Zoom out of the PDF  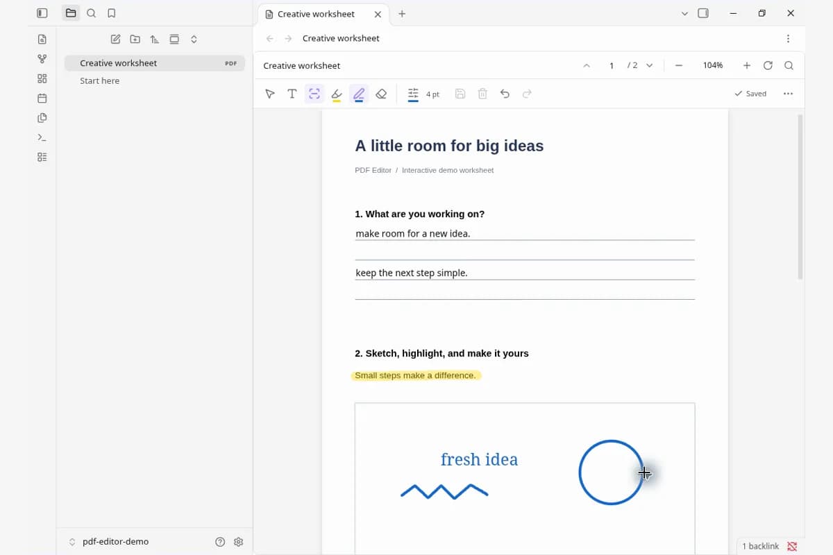[x=679, y=65]
